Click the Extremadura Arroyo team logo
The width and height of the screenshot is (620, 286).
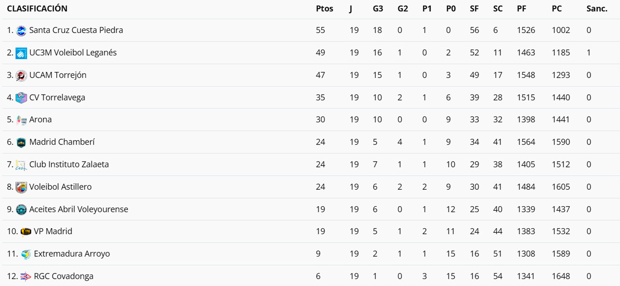coord(26,254)
